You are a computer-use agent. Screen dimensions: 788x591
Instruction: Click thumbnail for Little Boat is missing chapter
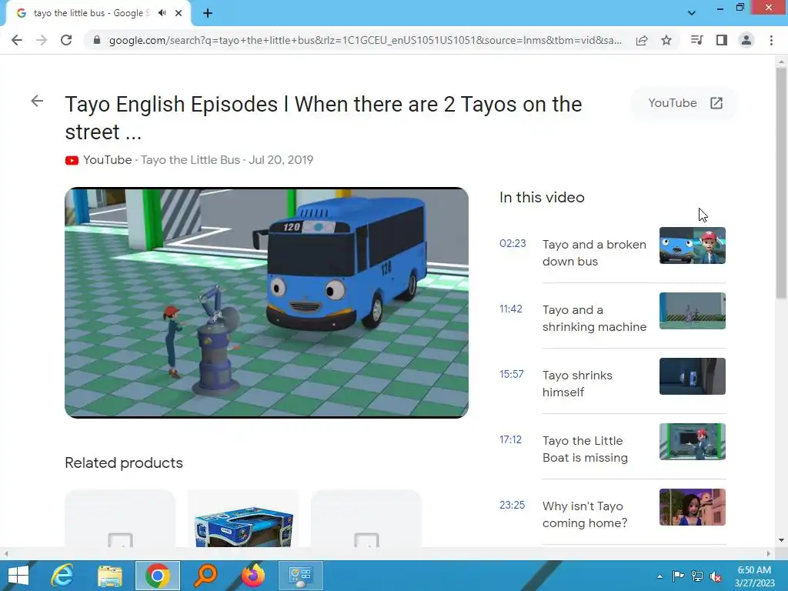[693, 441]
